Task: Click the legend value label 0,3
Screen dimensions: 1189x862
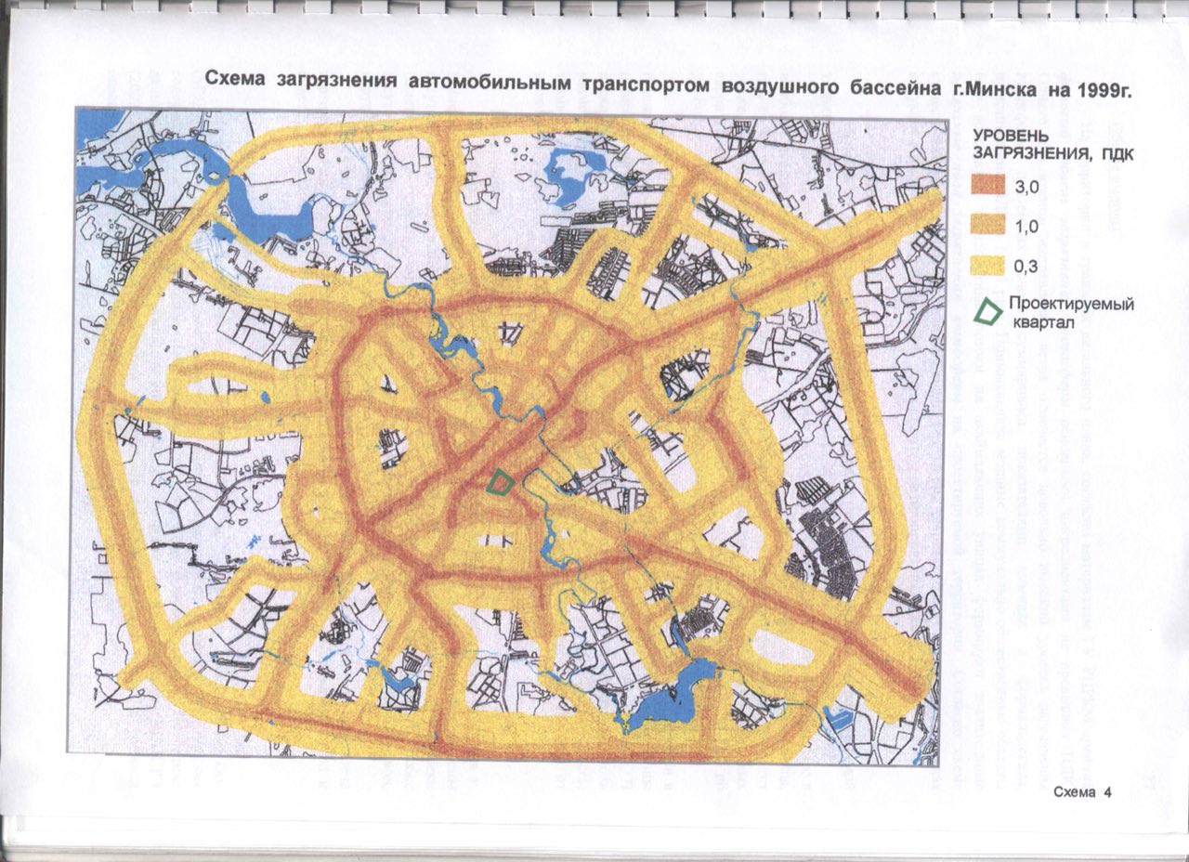Action: pos(1025,268)
